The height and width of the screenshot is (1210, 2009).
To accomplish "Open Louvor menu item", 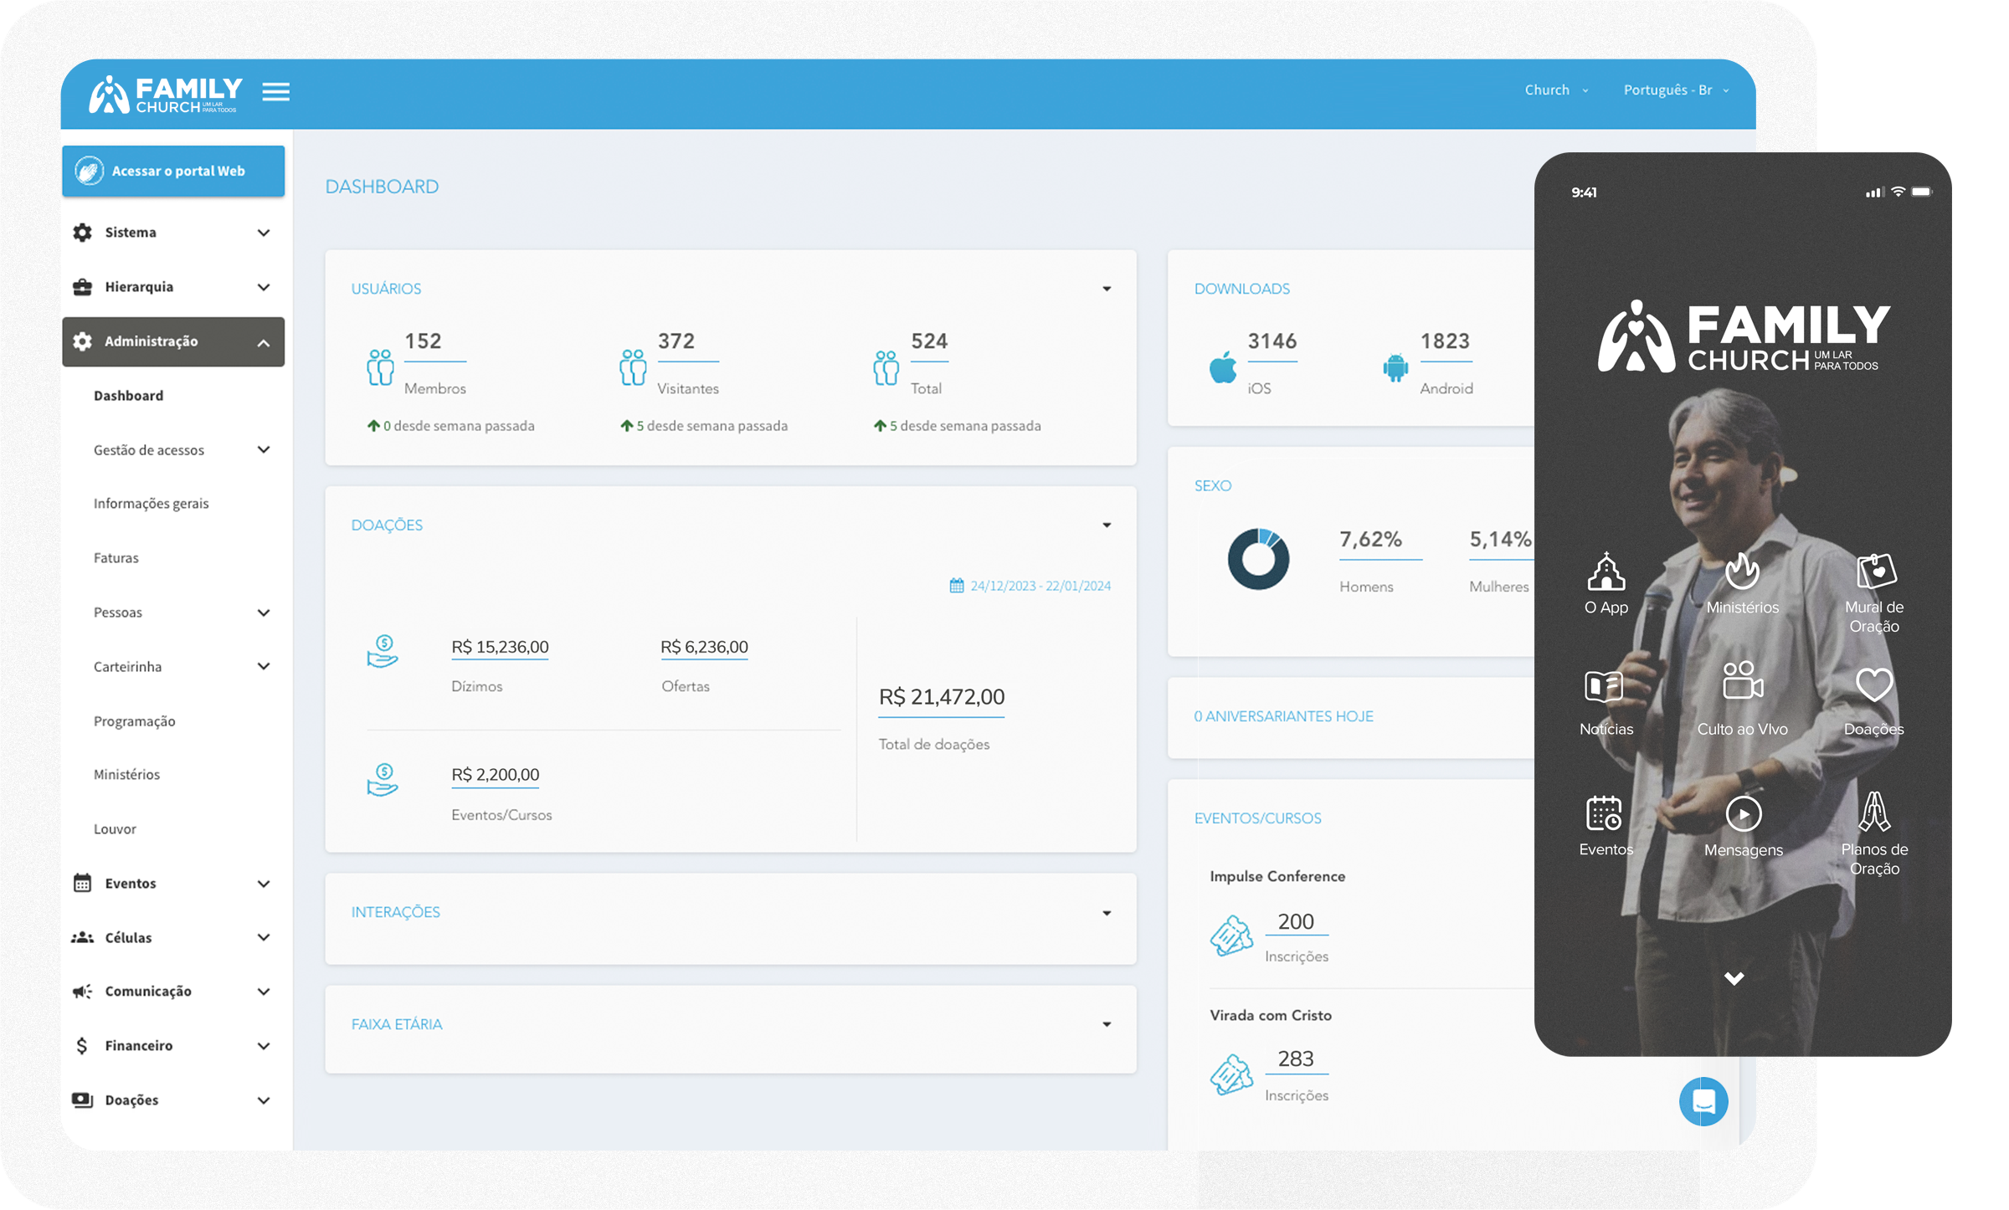I will 116,829.
